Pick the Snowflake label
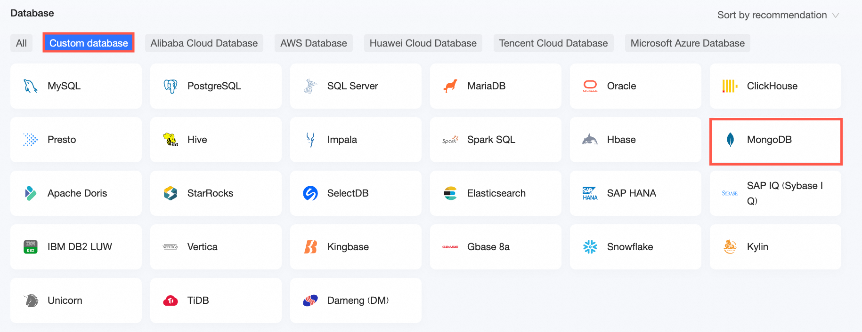862x332 pixels. pos(630,247)
